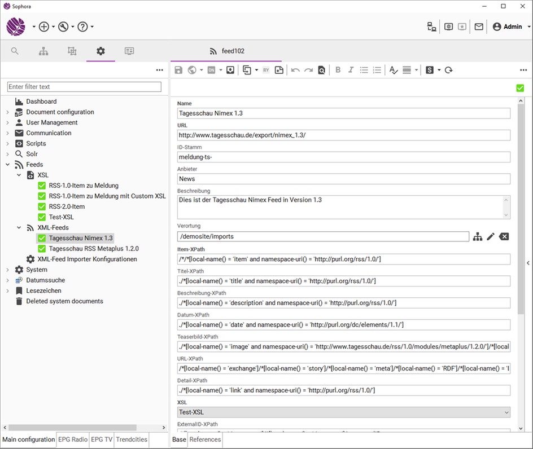This screenshot has width=533, height=449.
Task: Open the XSL dropdown showing Test-XSL
Action: (344, 412)
